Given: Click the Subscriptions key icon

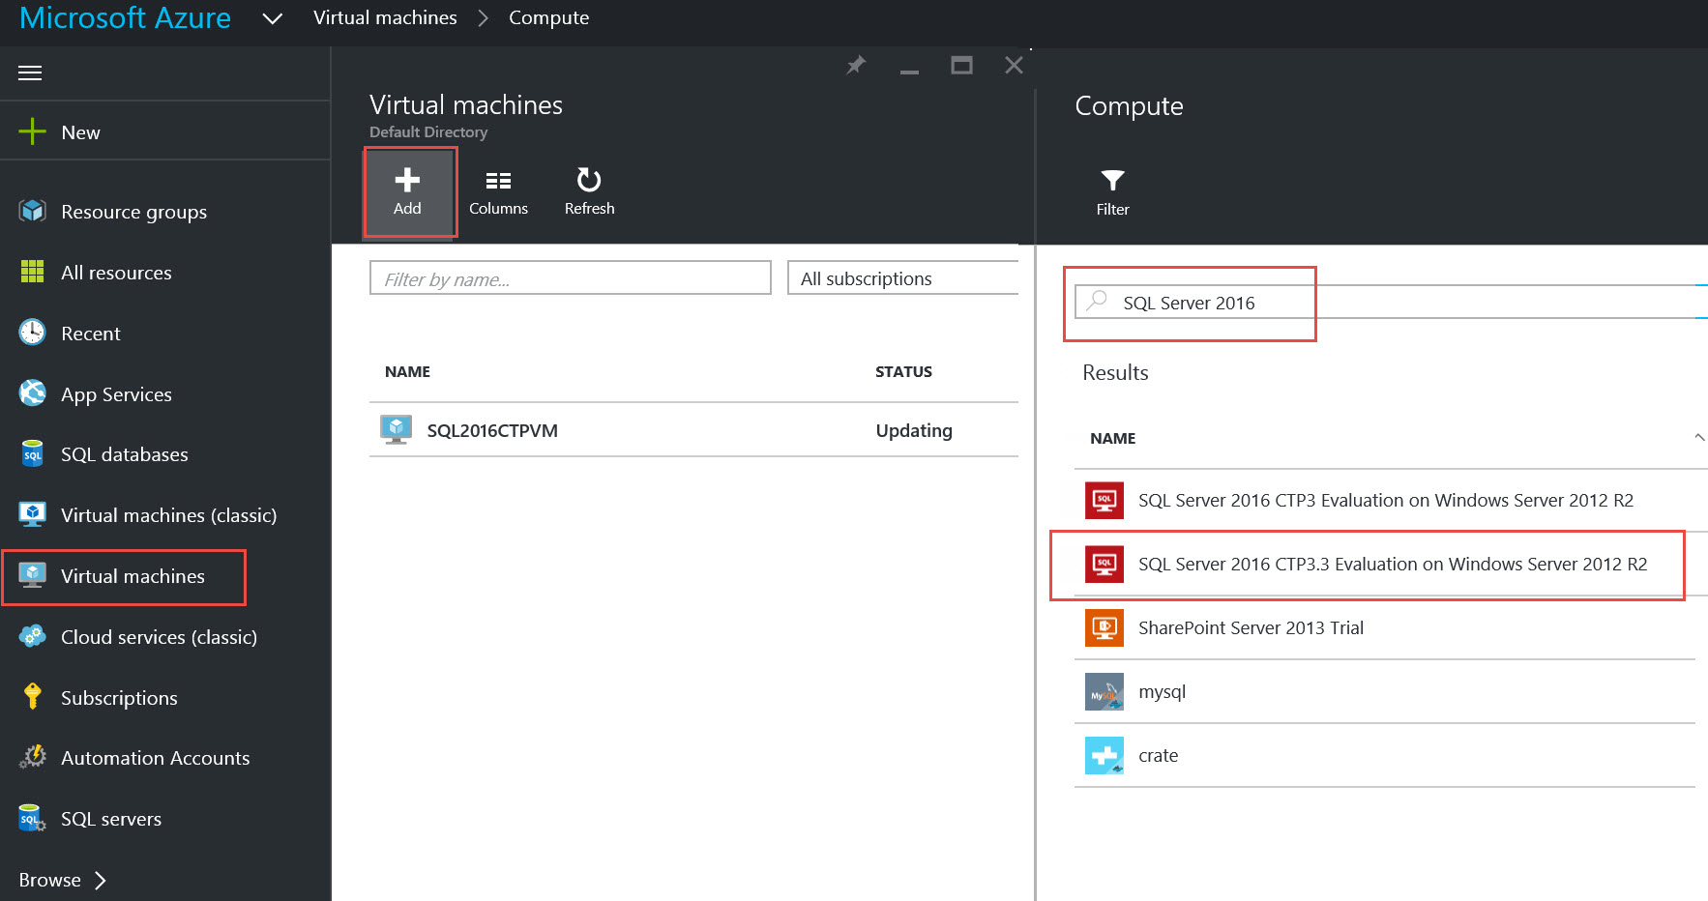Looking at the screenshot, I should pyautogui.click(x=32, y=697).
